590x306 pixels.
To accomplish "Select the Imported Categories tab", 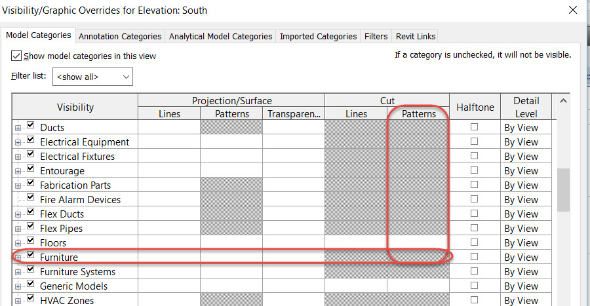I will (319, 37).
